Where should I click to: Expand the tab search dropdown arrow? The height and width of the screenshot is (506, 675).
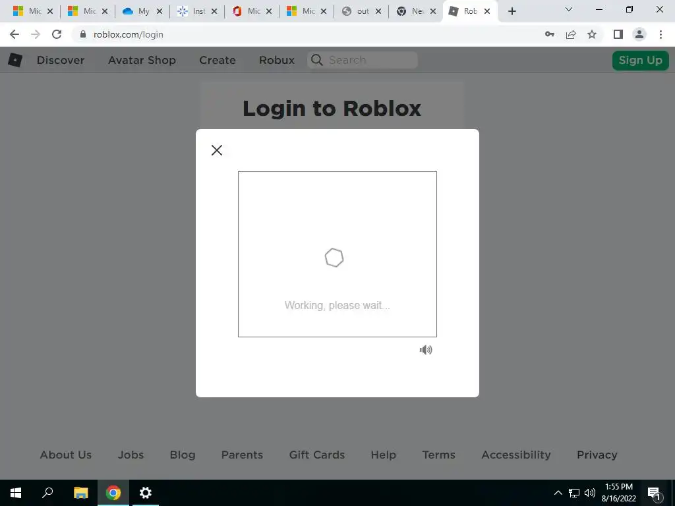click(x=569, y=9)
